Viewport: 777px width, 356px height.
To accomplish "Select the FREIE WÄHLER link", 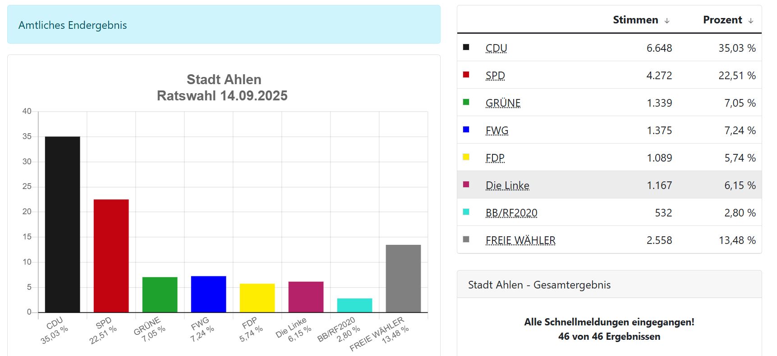I will [520, 240].
